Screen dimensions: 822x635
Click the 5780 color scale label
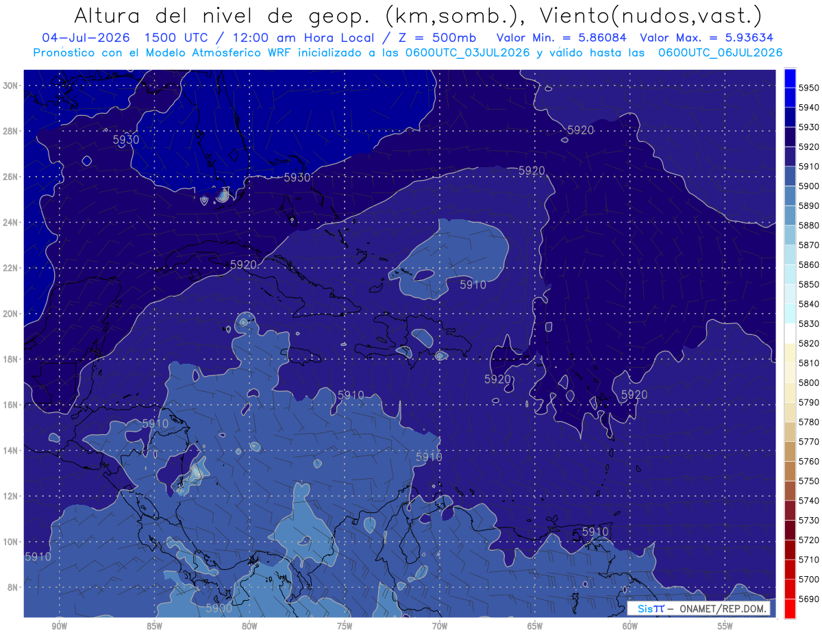(809, 421)
